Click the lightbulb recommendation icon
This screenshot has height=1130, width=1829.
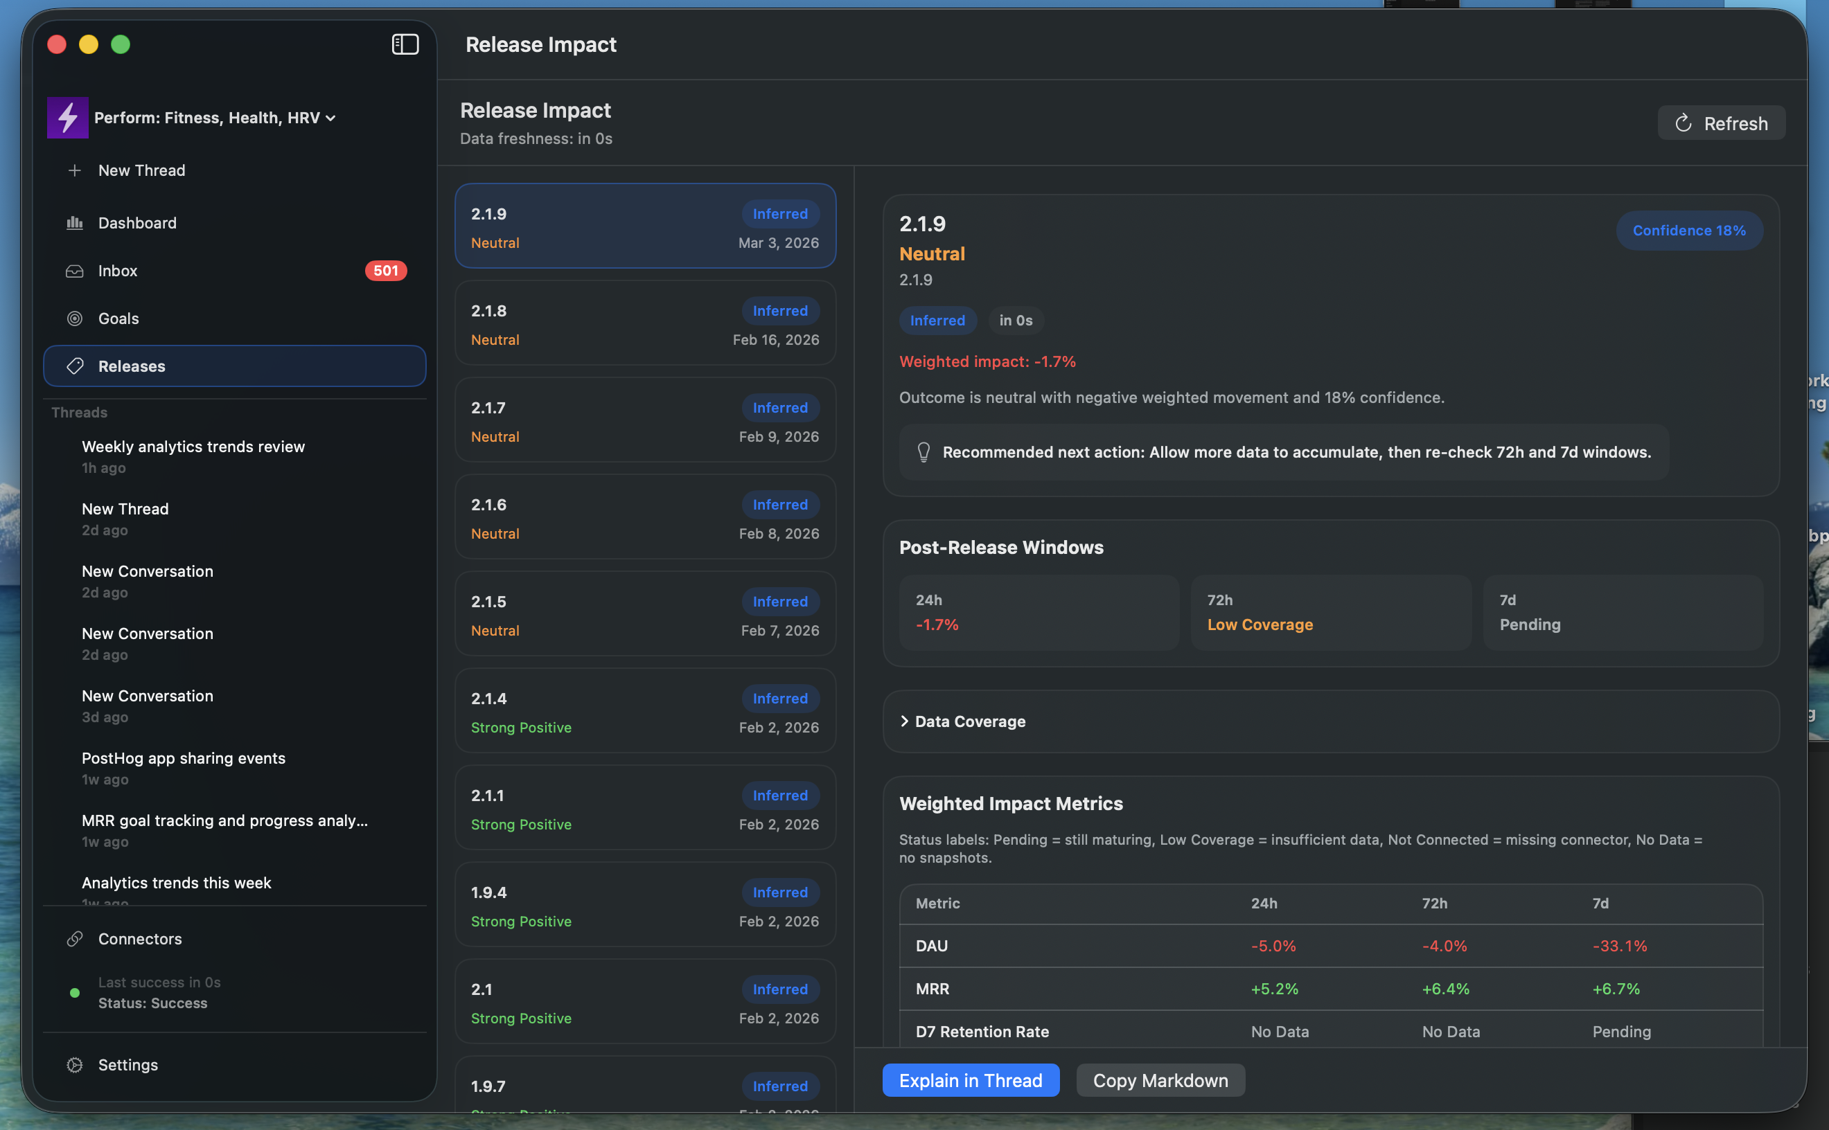(x=924, y=452)
